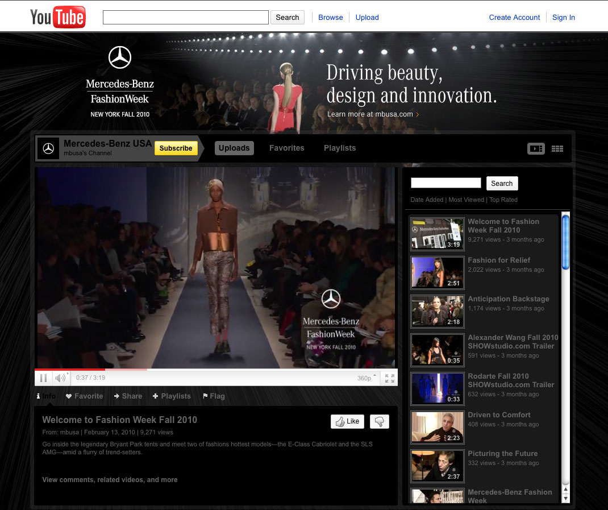Screen dimensions: 608x510
Task: Like the Fashion Week video
Action: 347,421
